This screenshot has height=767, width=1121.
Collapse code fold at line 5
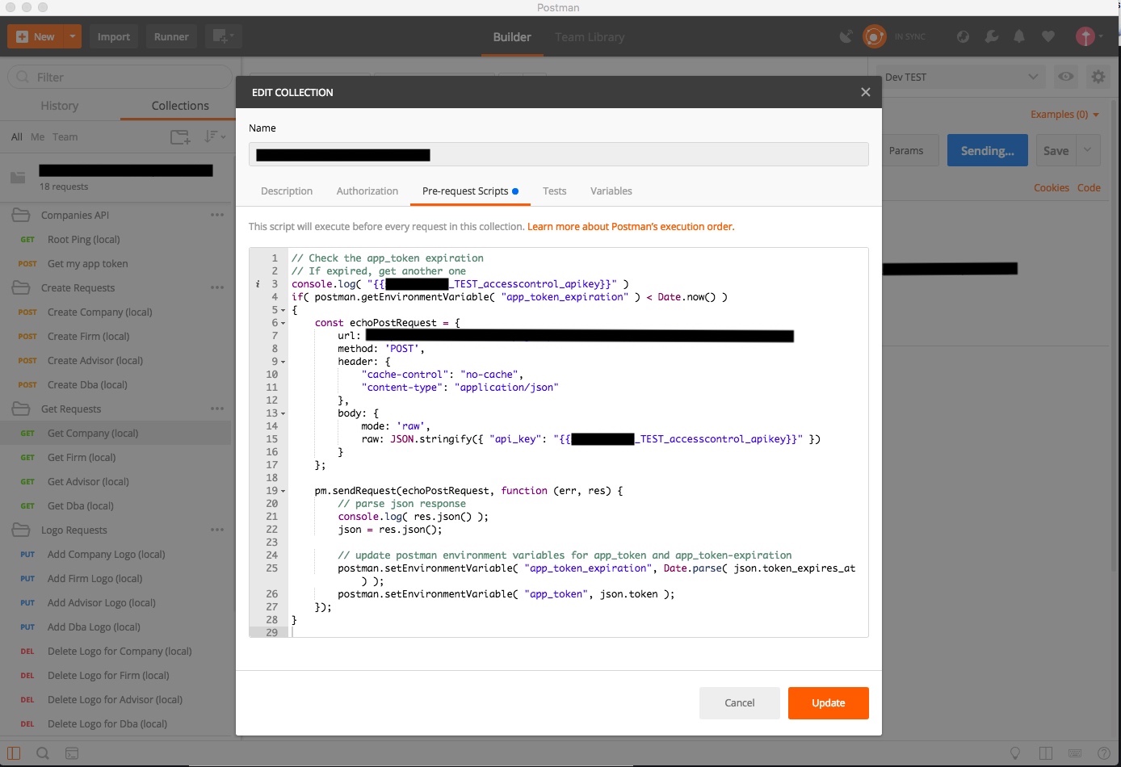(x=283, y=310)
